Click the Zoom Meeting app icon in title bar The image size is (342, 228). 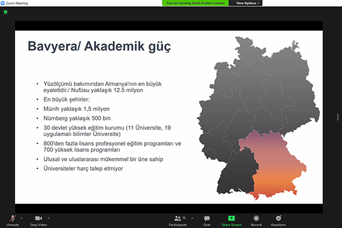(x=3, y=3)
